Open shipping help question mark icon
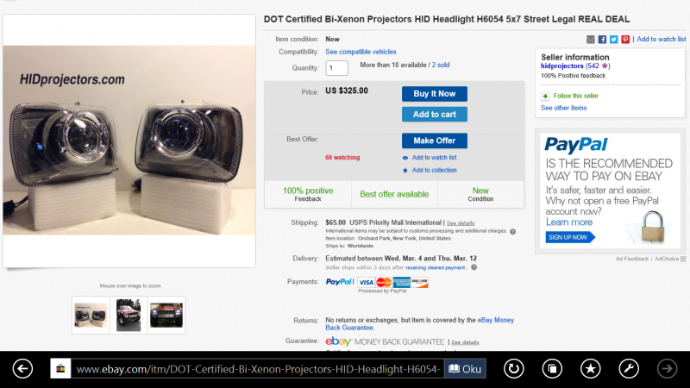Viewport: 690px width, 388px height. pos(512,231)
